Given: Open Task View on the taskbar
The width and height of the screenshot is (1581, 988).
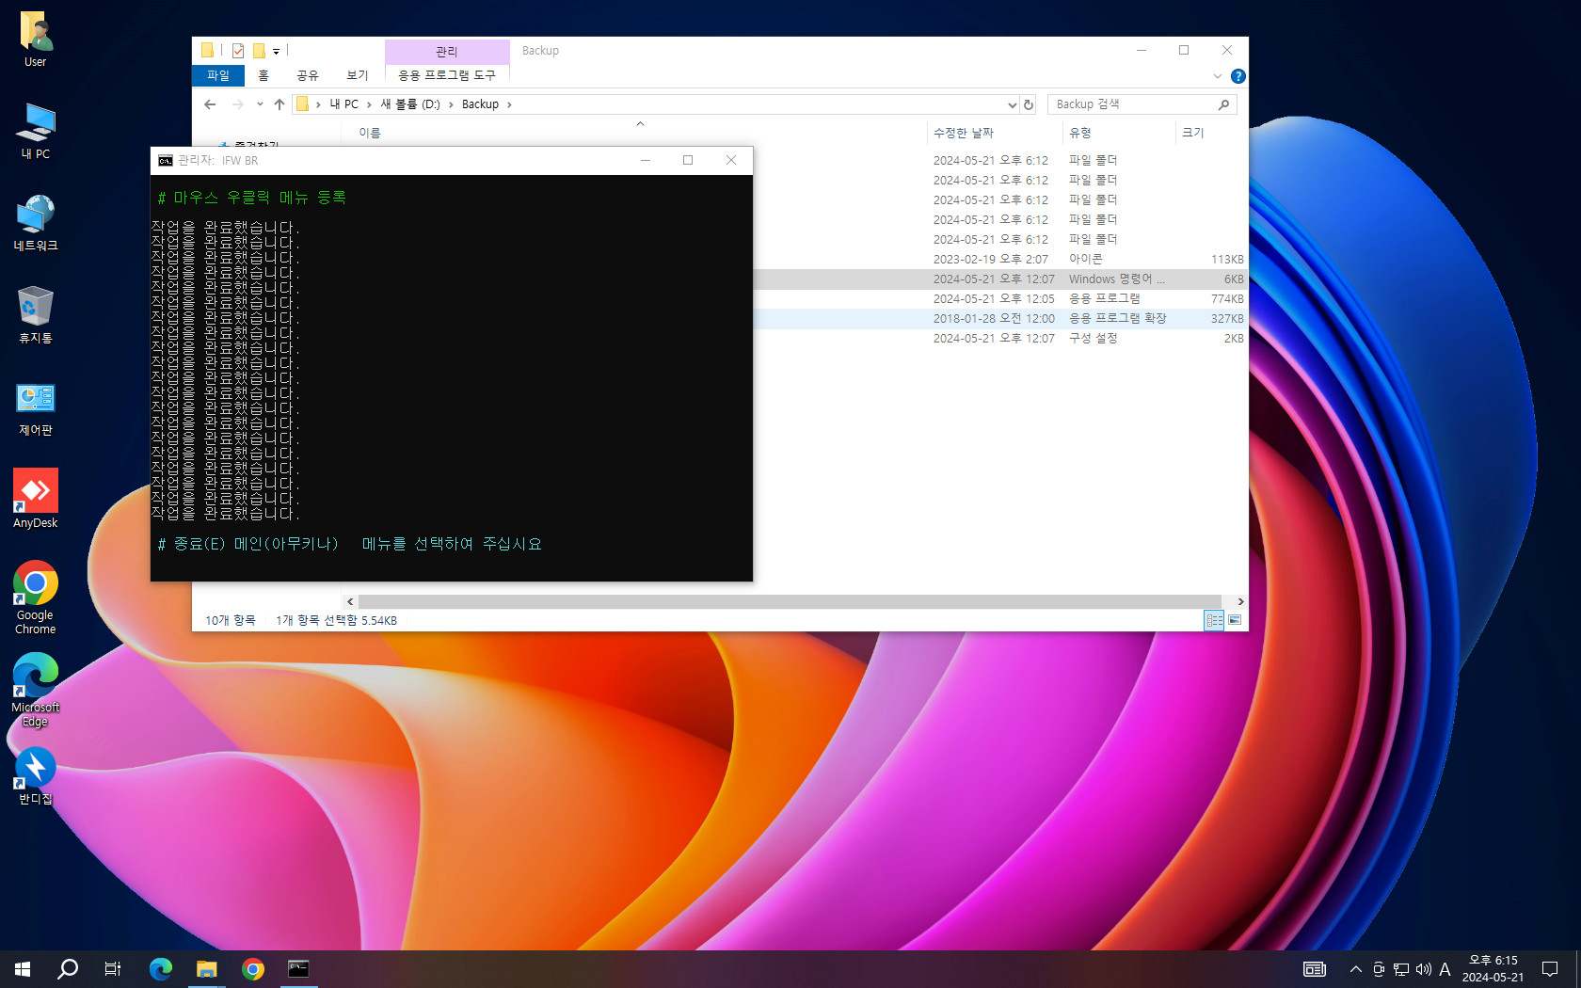Looking at the screenshot, I should (113, 969).
